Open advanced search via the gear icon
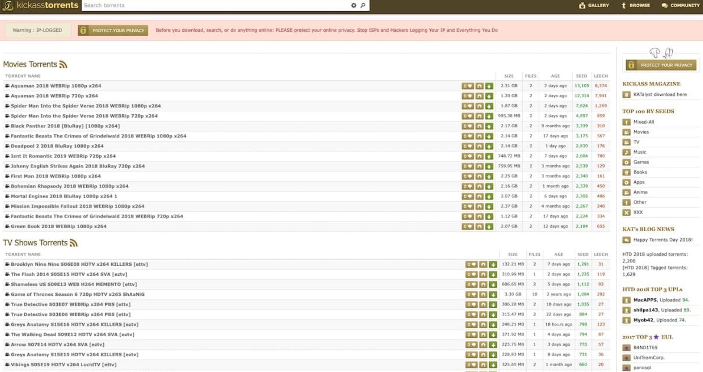Image resolution: width=703 pixels, height=372 pixels. click(x=353, y=5)
